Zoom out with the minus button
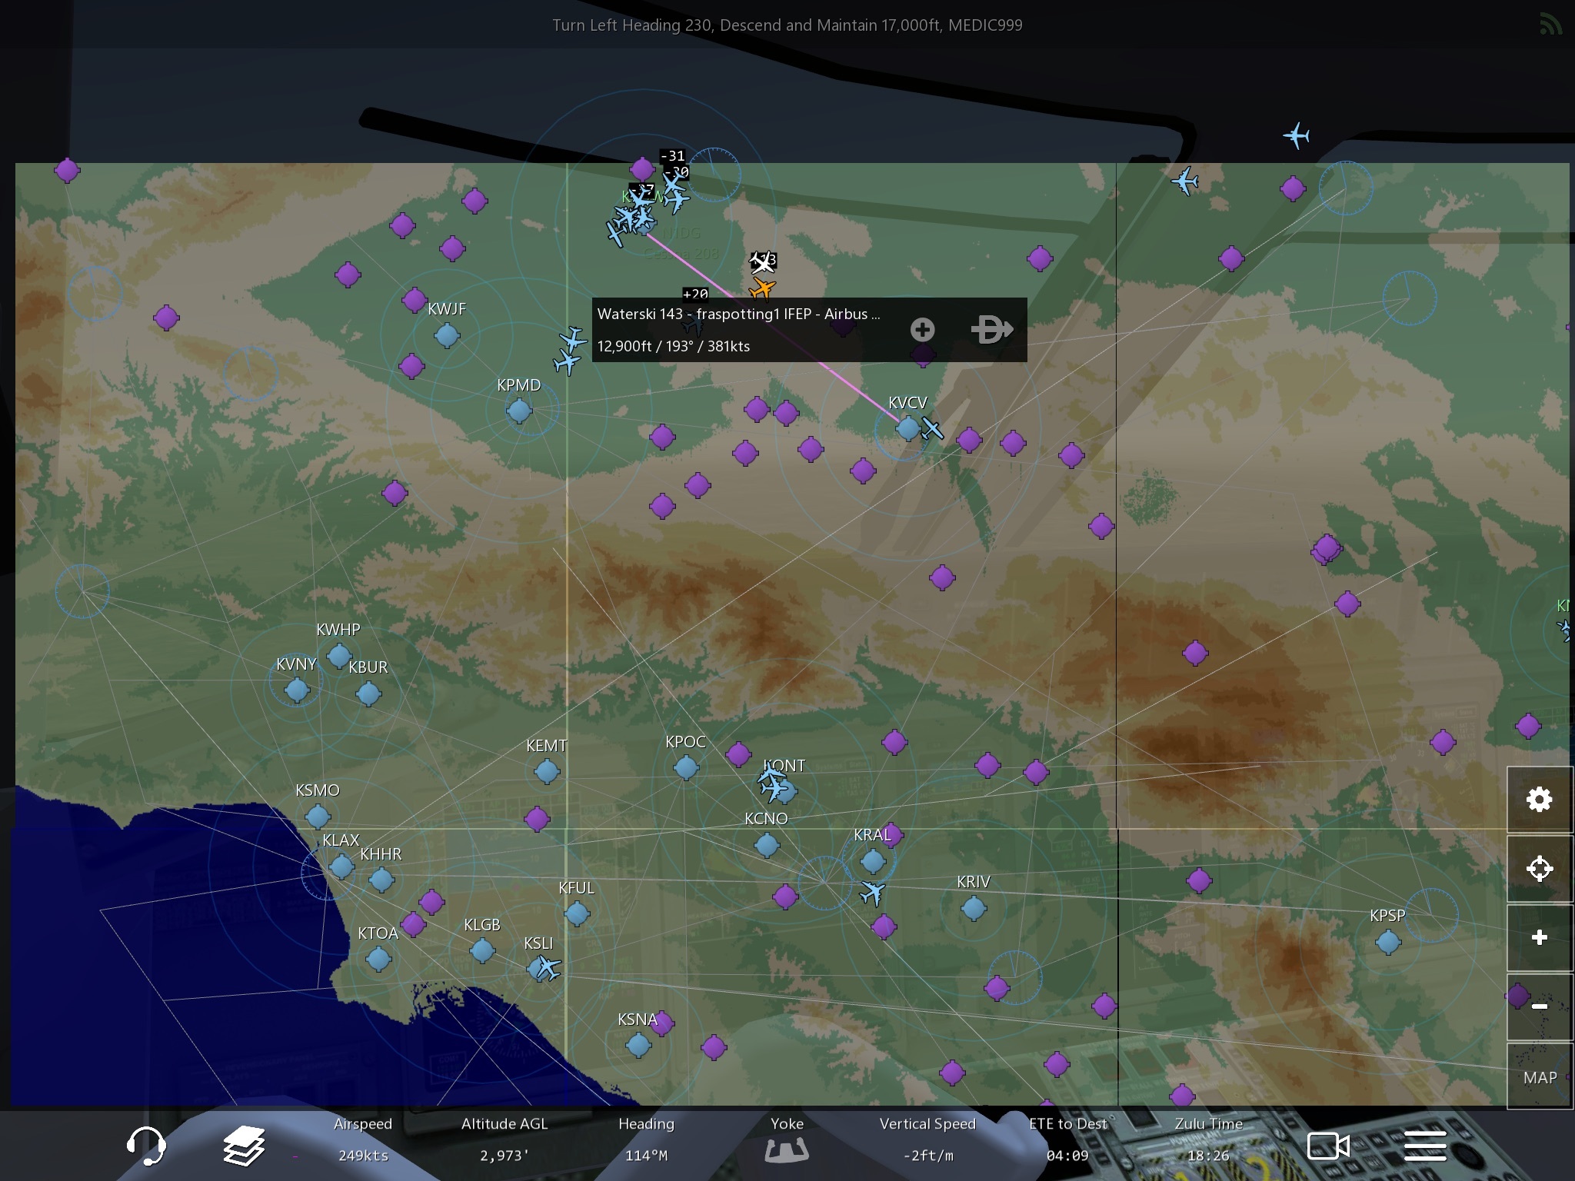Screen dimensions: 1575x1181 1539,1006
